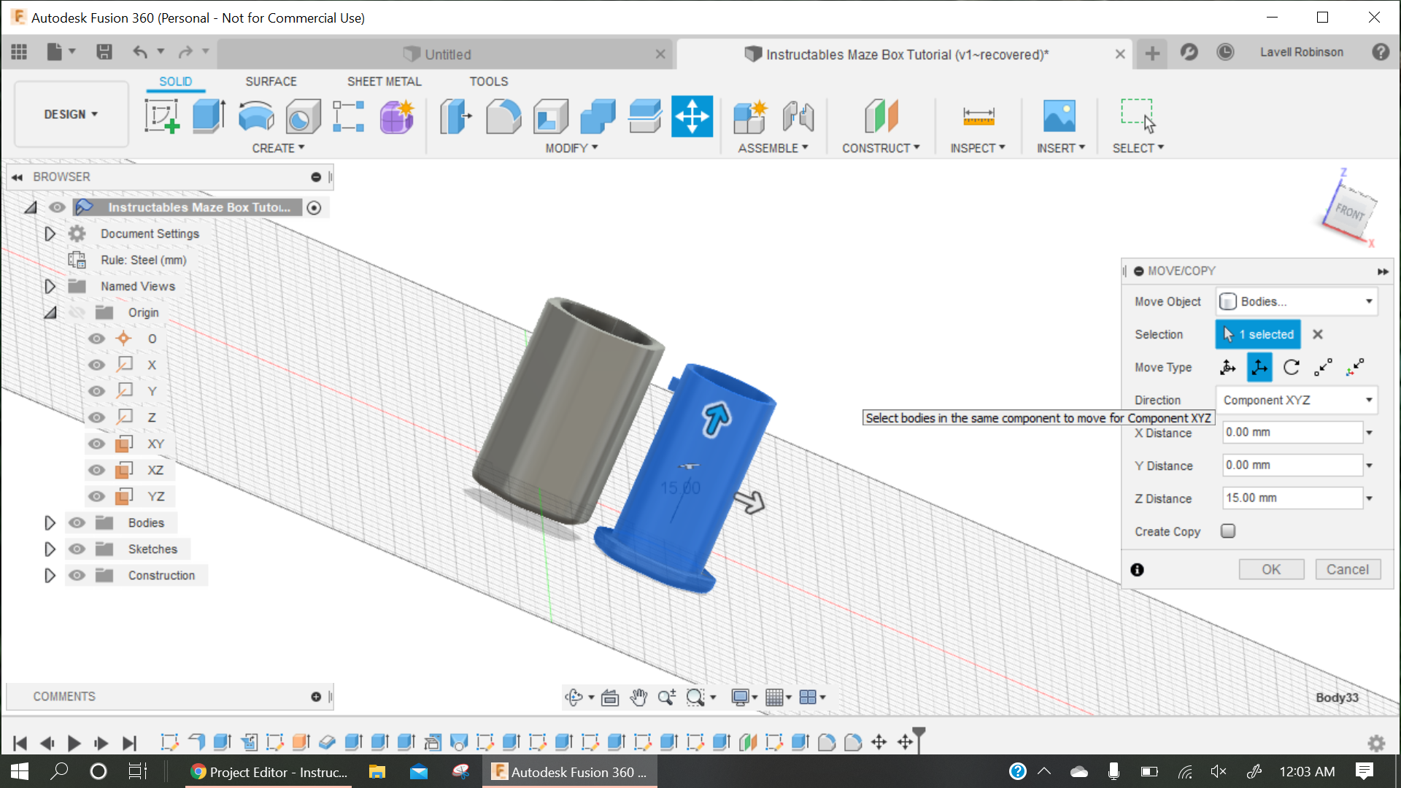1401x788 pixels.
Task: Select the Move/Copy tool in toolbar
Action: coord(692,116)
